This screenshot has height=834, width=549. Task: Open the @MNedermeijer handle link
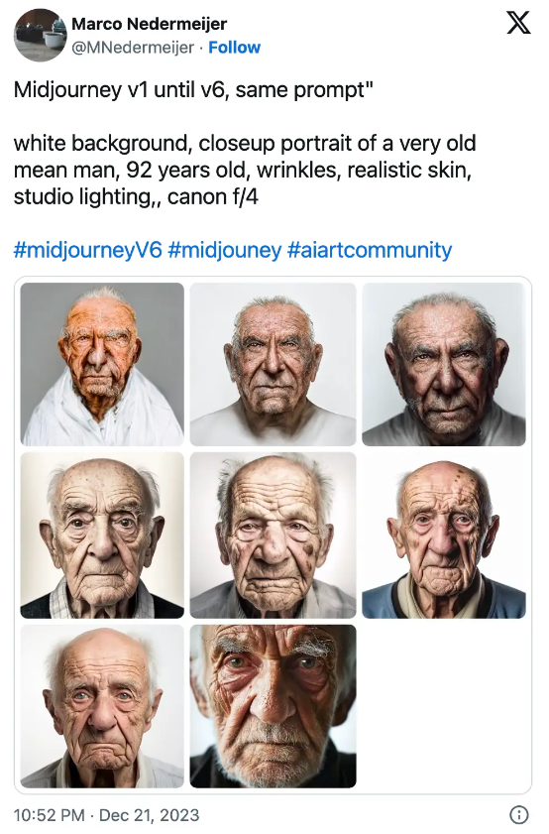133,48
